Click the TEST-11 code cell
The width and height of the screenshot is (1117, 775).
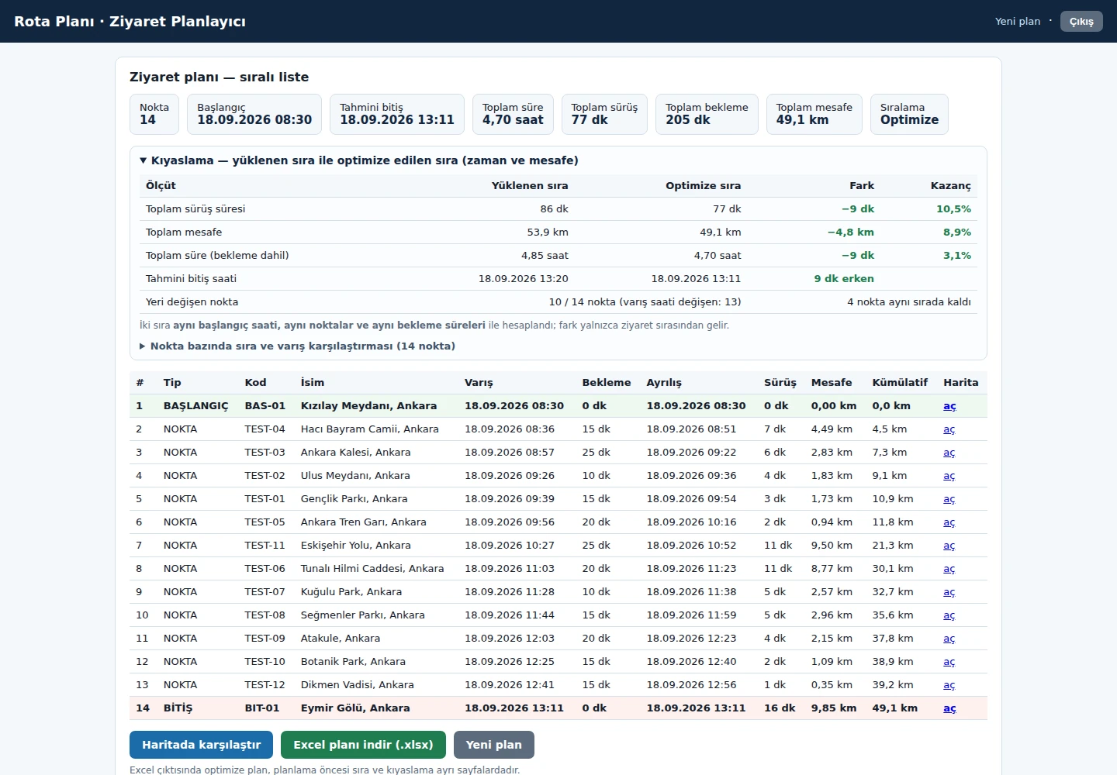click(x=265, y=546)
